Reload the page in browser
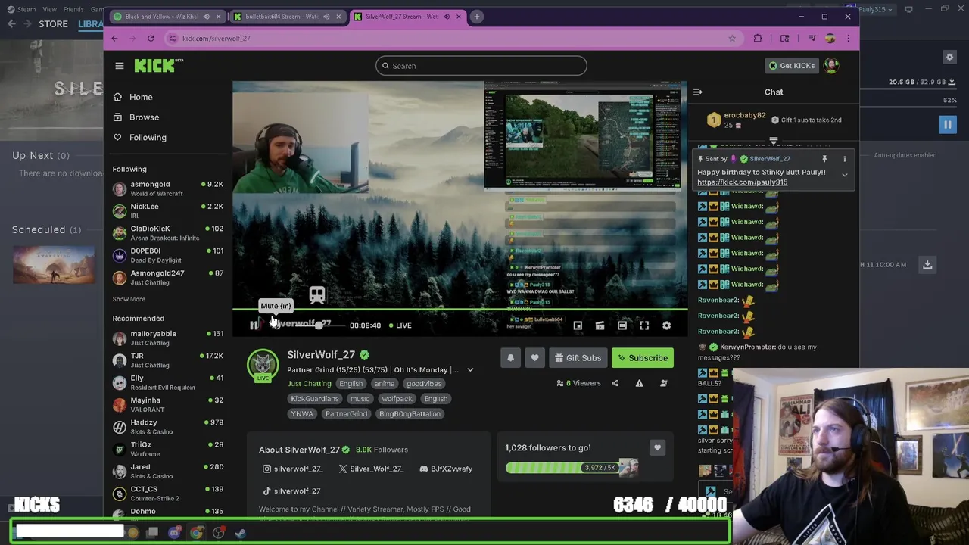The height and width of the screenshot is (545, 969). point(151,39)
